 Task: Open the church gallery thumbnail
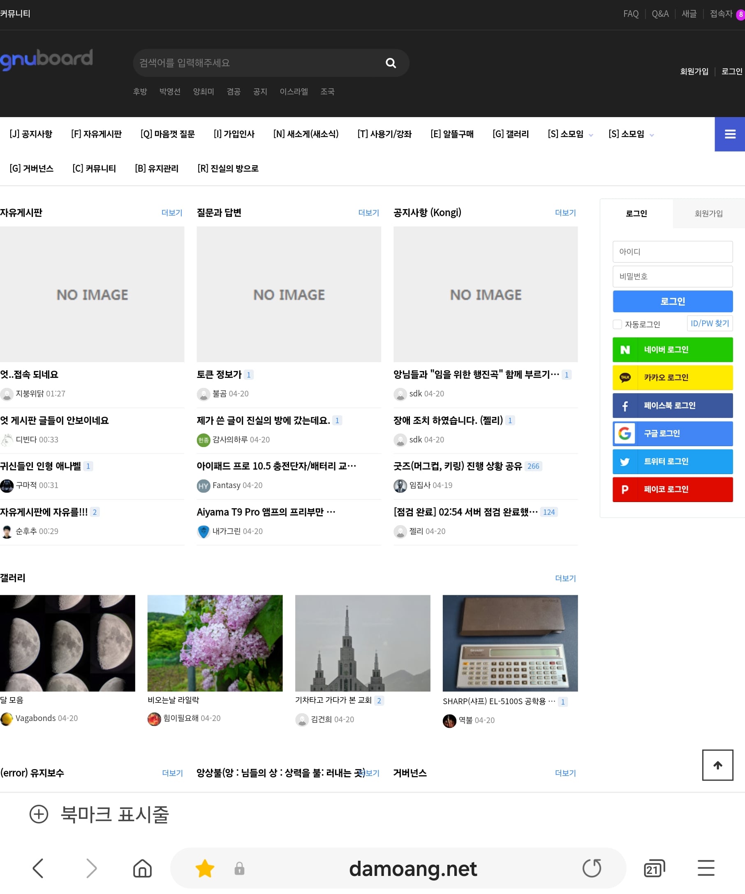(x=363, y=643)
